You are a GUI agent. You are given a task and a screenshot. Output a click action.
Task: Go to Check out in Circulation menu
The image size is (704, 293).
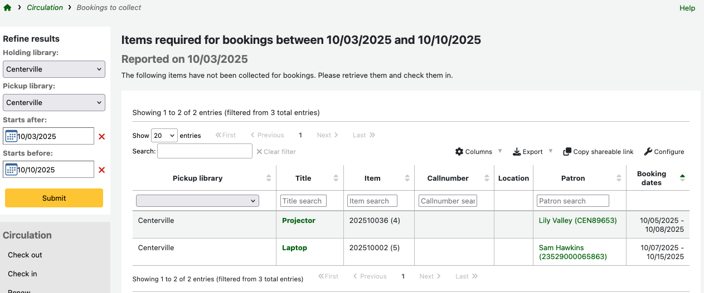tap(25, 255)
